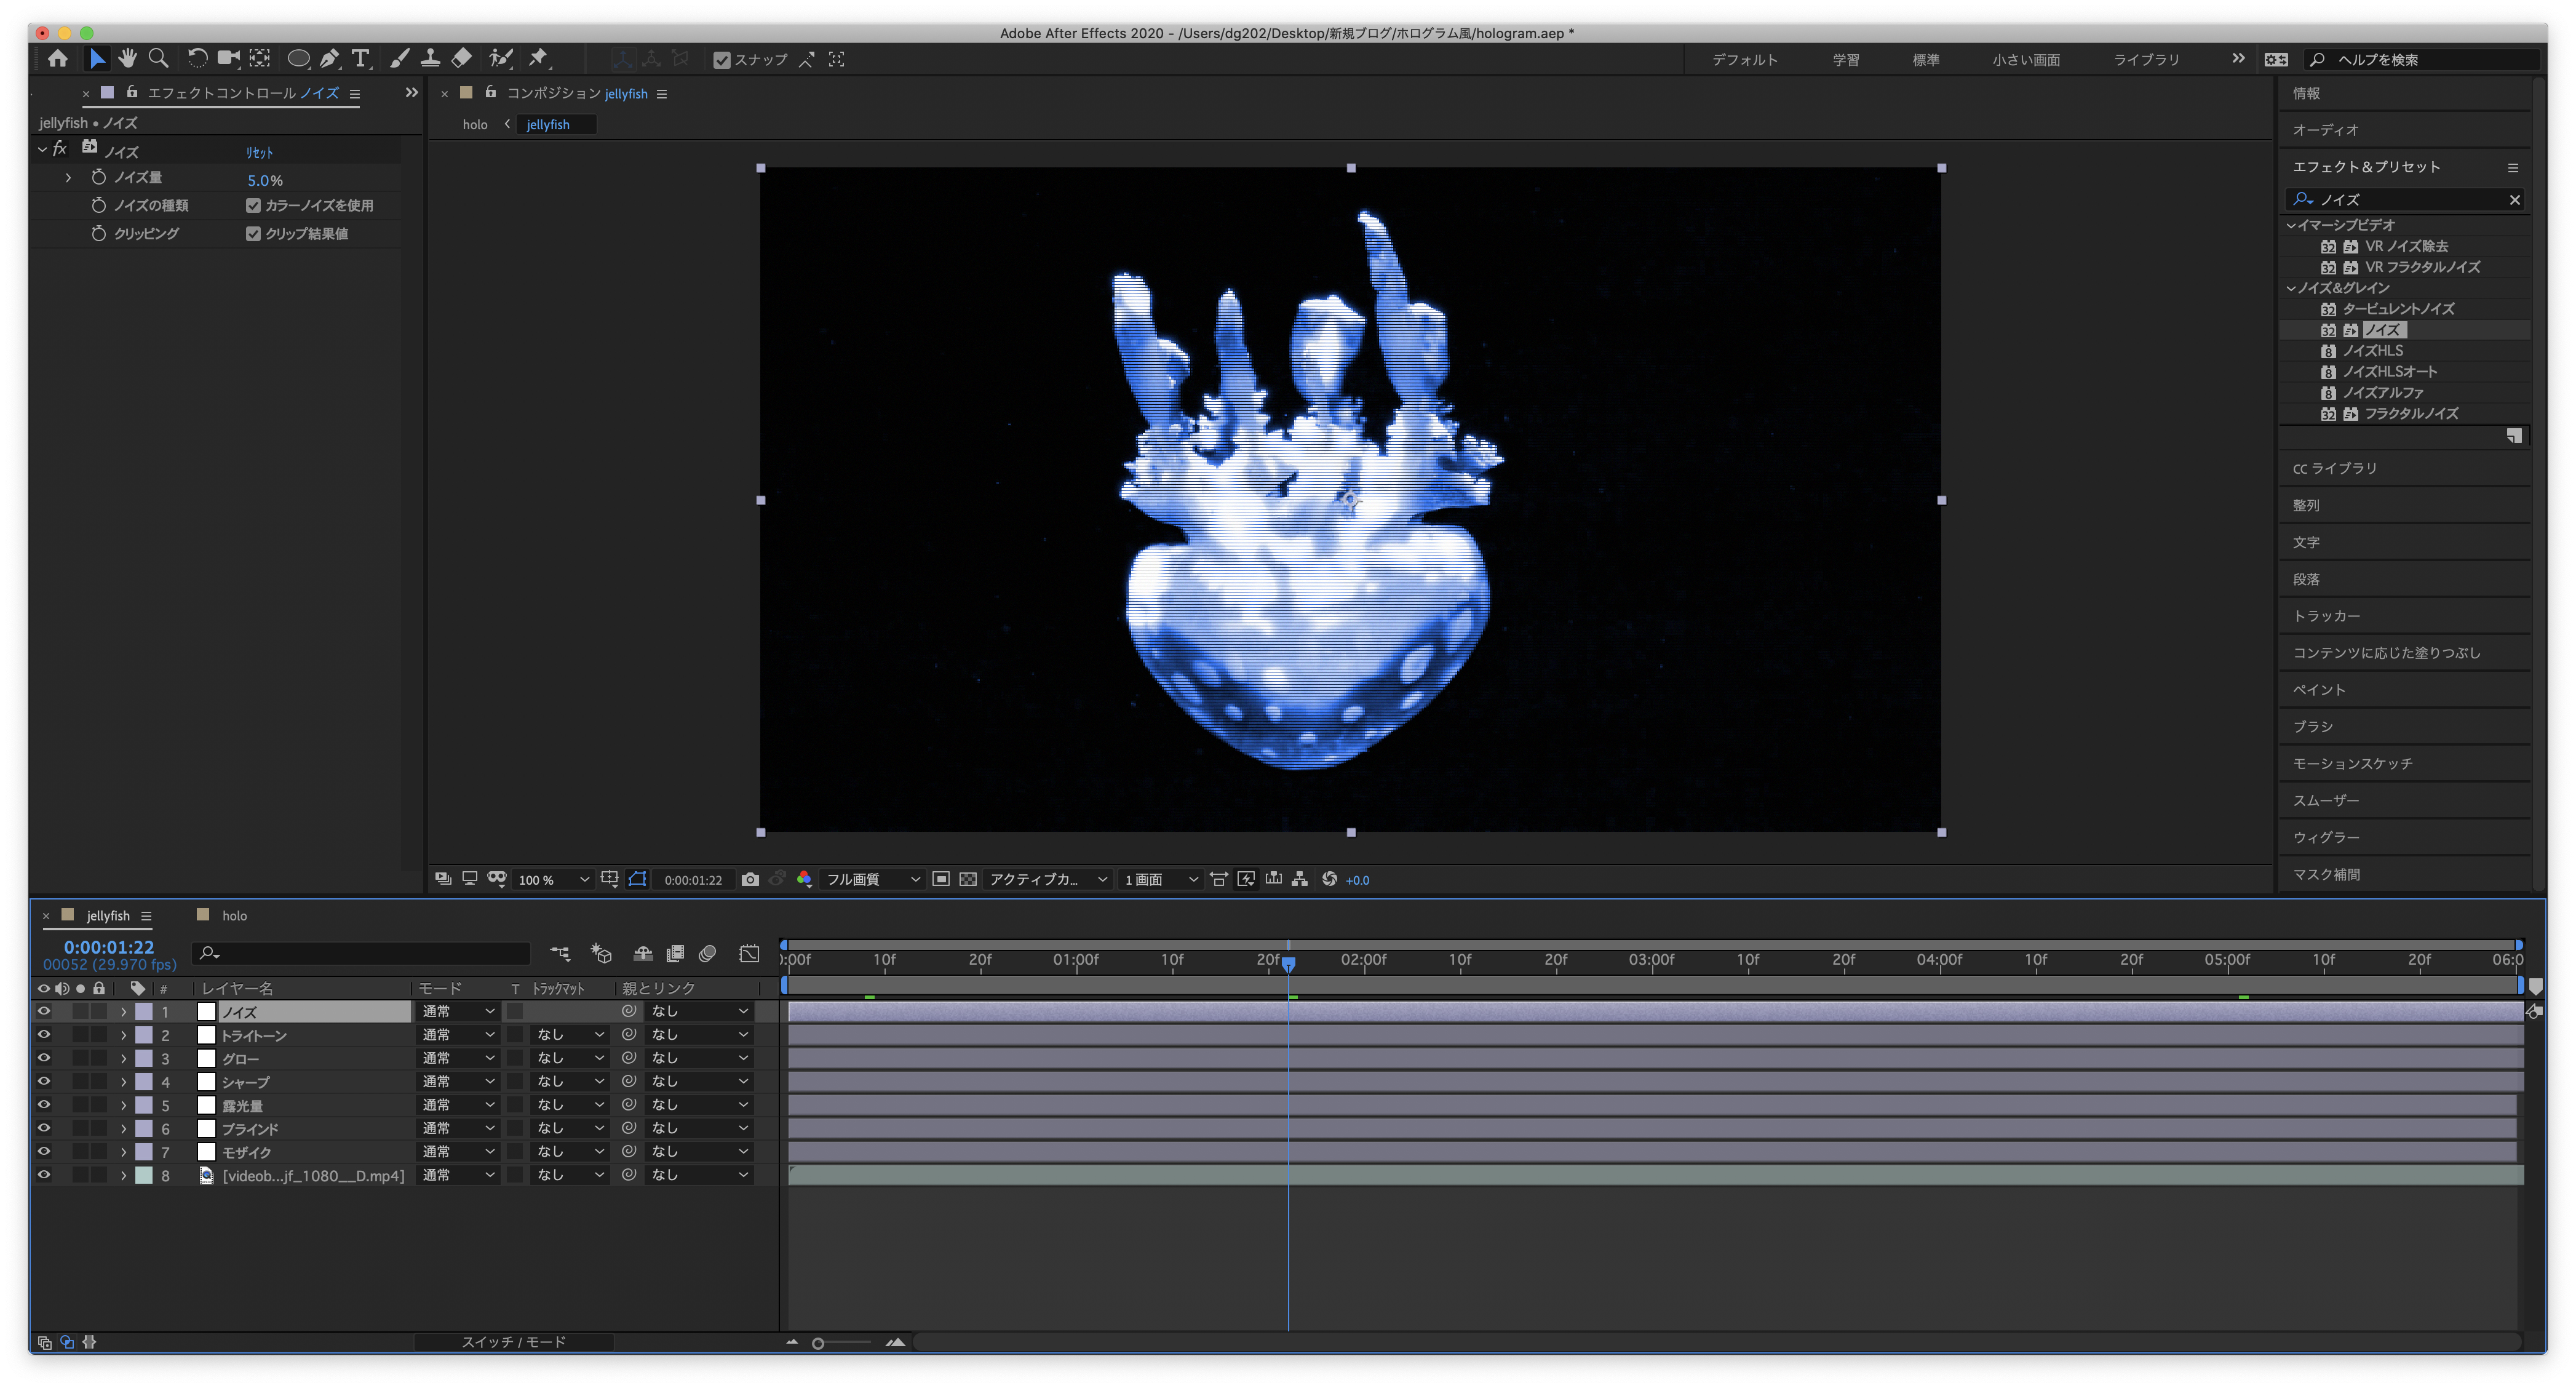The image size is (2576, 1388).
Task: Hide the トライトーン layer eye icon
Action: [44, 1034]
